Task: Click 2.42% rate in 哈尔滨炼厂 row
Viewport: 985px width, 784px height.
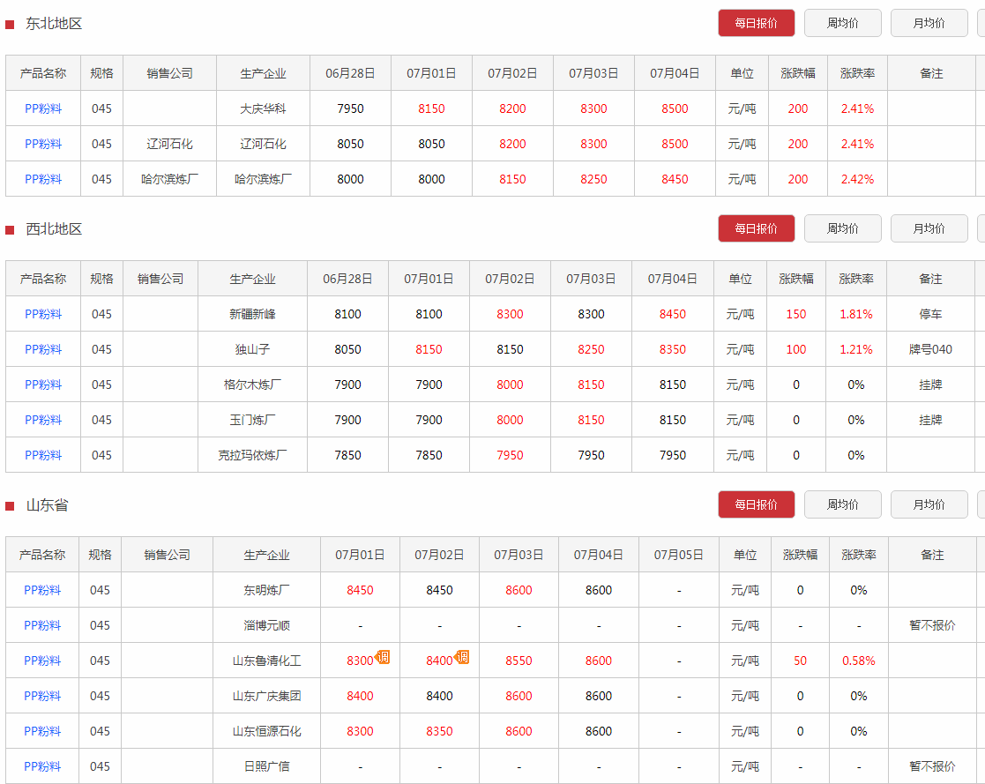Action: tap(857, 179)
